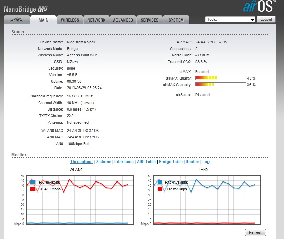Screen dimensions: 284x239
Task: Click the airMAX Quality '43 %' value
Action: coord(251,78)
